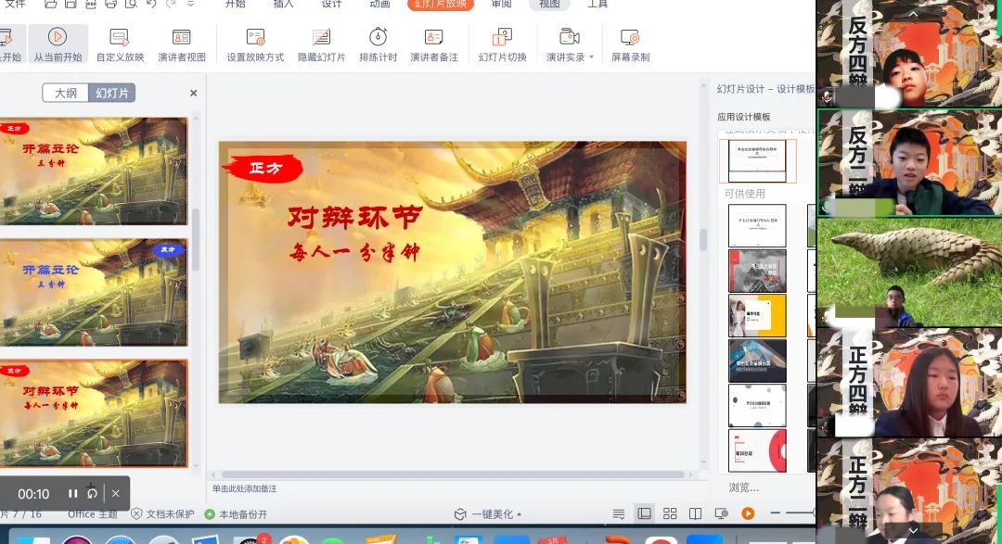The height and width of the screenshot is (544, 1002).
Task: Select the 反方四辩 participant video
Action: click(x=909, y=54)
